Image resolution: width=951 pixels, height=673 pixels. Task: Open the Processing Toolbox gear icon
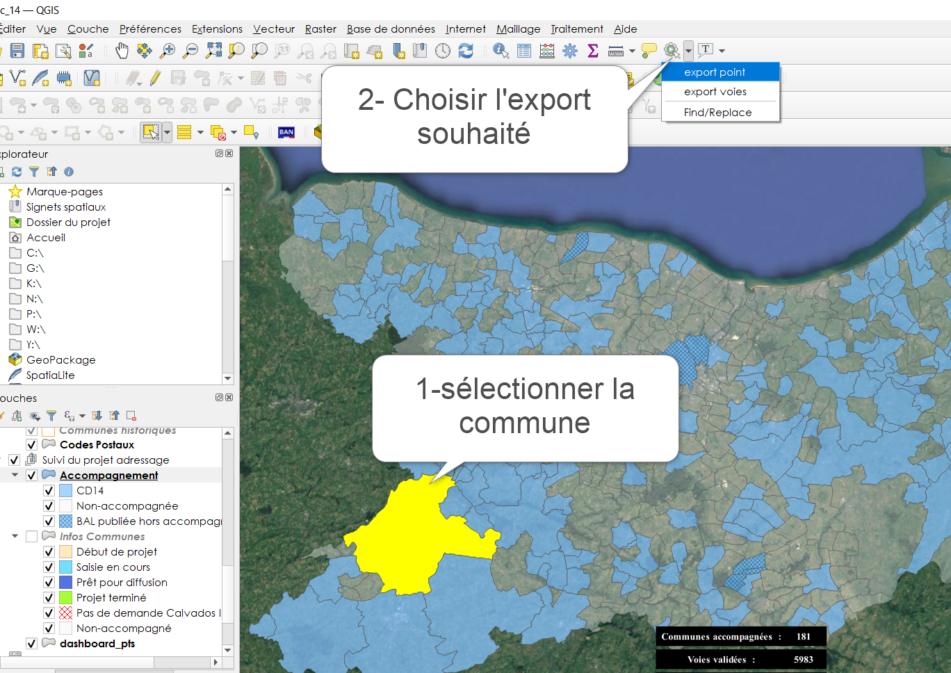click(x=570, y=51)
